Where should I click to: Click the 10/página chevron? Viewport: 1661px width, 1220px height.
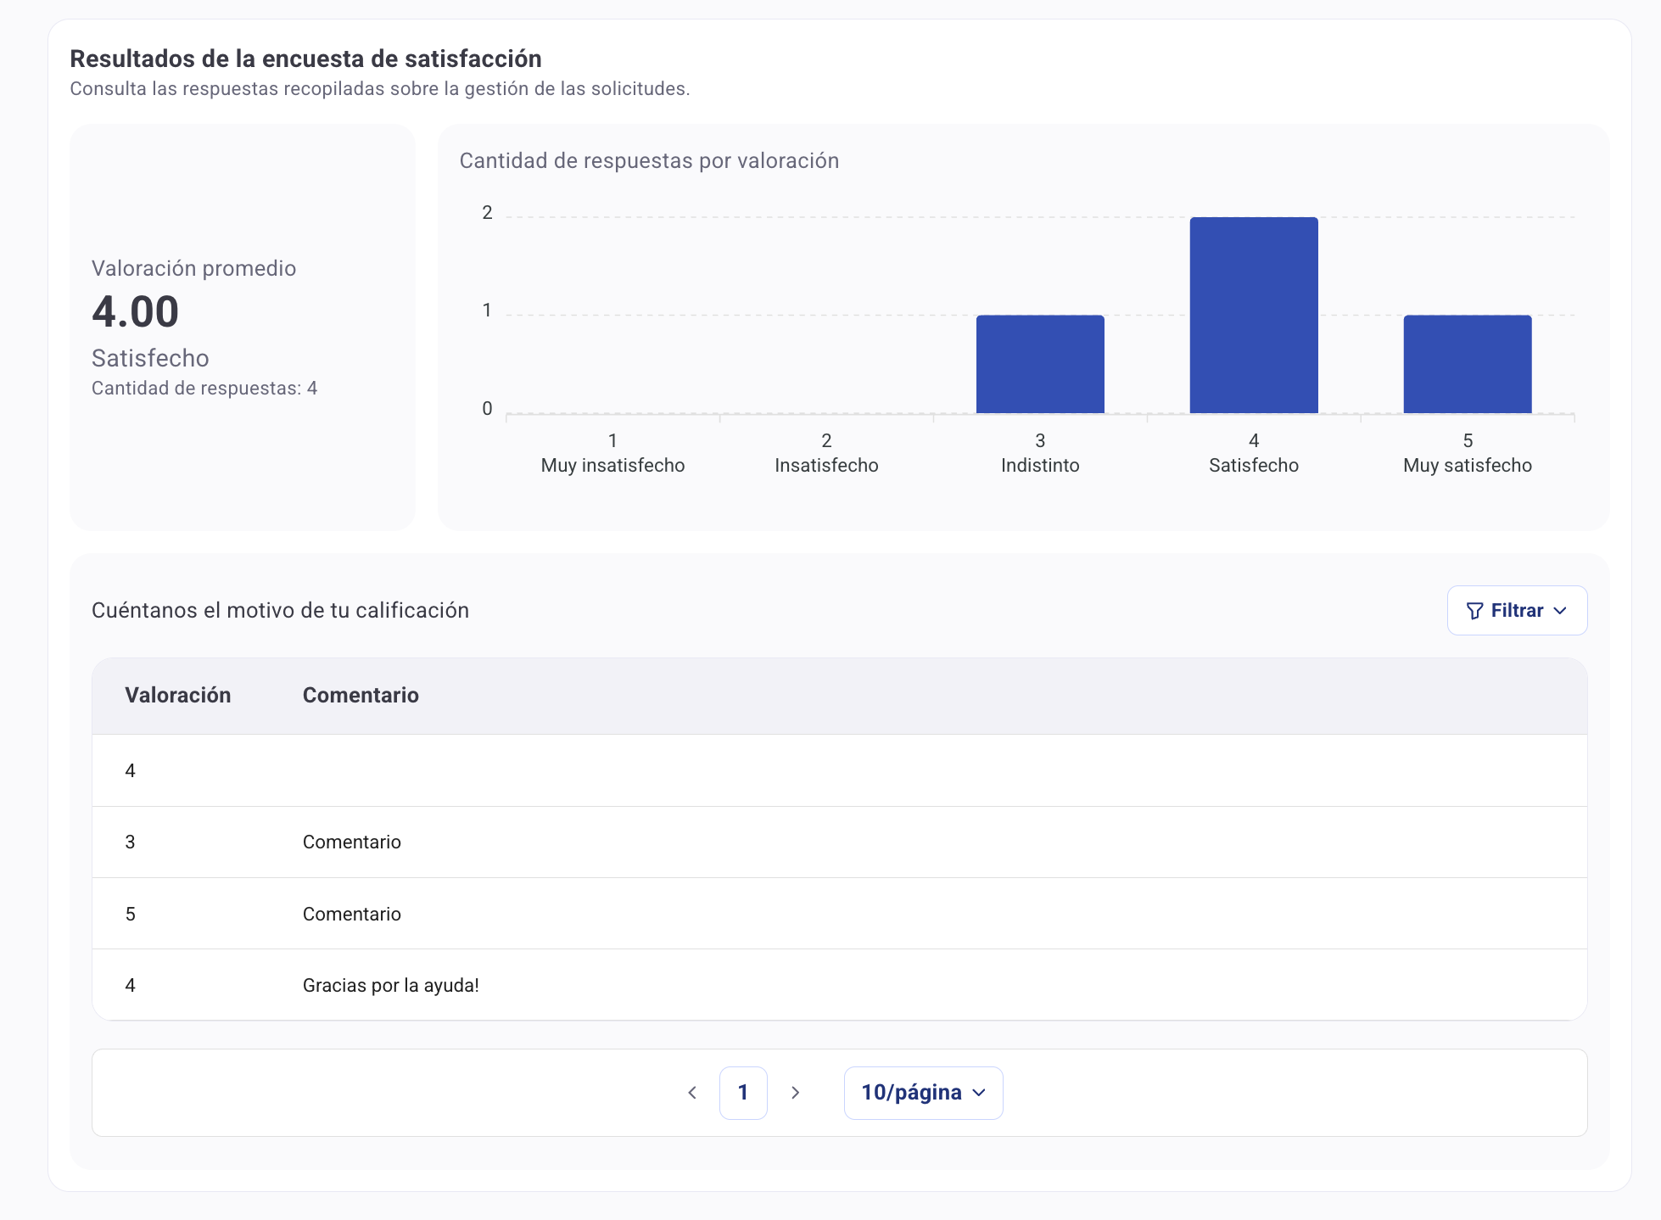[979, 1093]
